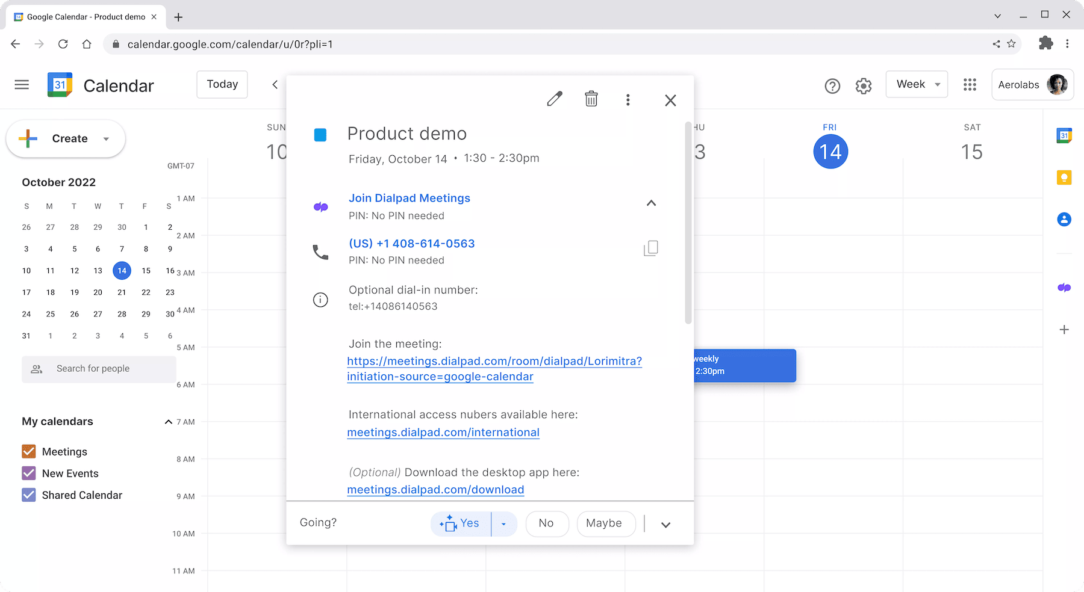Click the Search for people field

click(x=98, y=368)
